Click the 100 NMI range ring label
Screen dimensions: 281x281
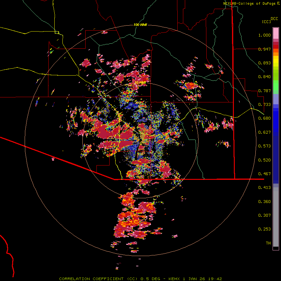[x=140, y=25]
